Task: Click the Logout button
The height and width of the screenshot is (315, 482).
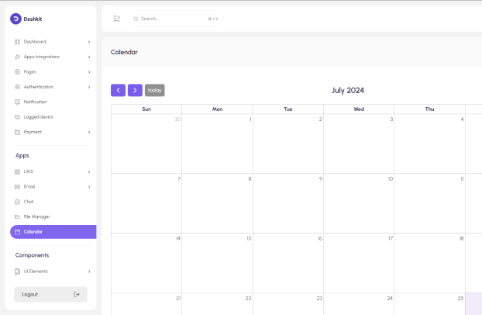Action: 50,294
